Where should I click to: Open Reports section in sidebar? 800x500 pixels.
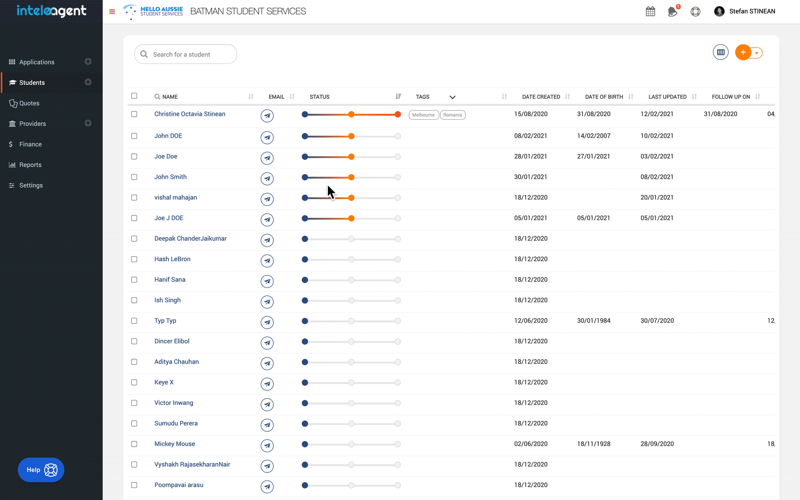(30, 165)
